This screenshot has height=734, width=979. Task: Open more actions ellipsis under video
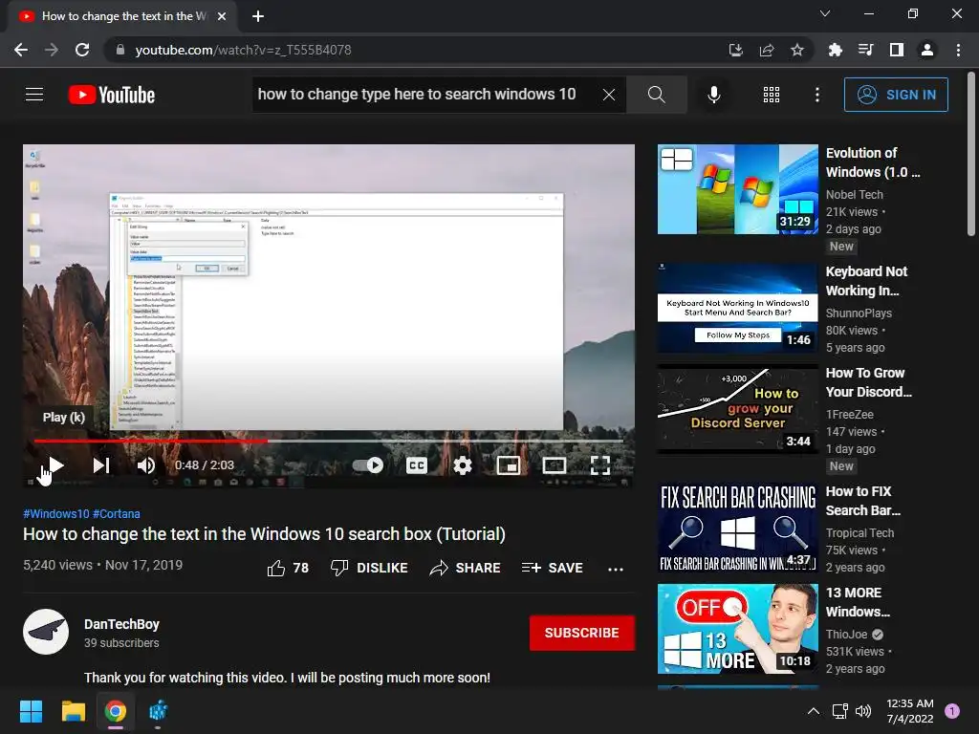coord(616,569)
